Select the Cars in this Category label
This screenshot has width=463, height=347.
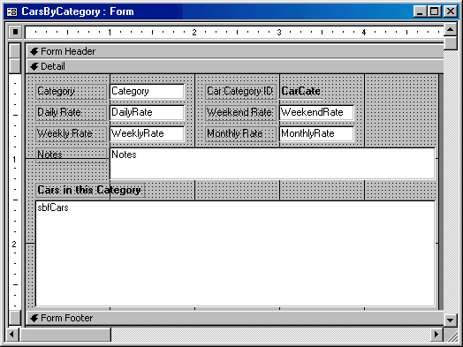point(90,191)
